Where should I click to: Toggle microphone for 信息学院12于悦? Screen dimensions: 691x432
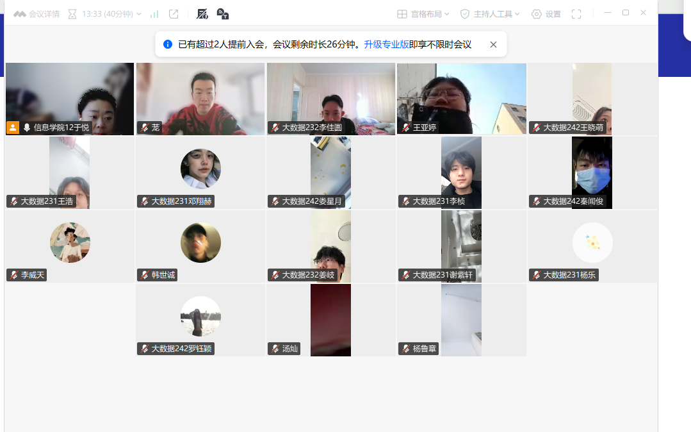[27, 128]
